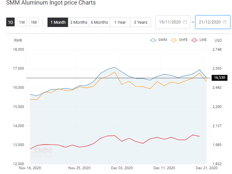Select the 1D interval button
The image size is (232, 174).
pos(10,22)
